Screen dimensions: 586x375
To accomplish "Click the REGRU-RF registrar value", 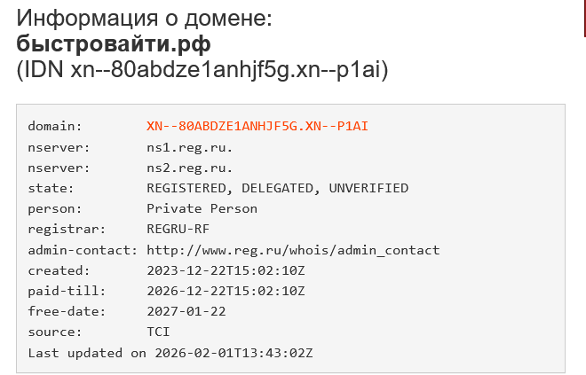I will point(179,230).
